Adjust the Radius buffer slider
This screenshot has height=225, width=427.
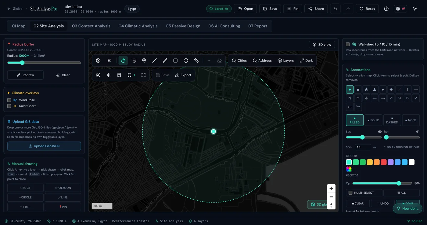point(44,63)
